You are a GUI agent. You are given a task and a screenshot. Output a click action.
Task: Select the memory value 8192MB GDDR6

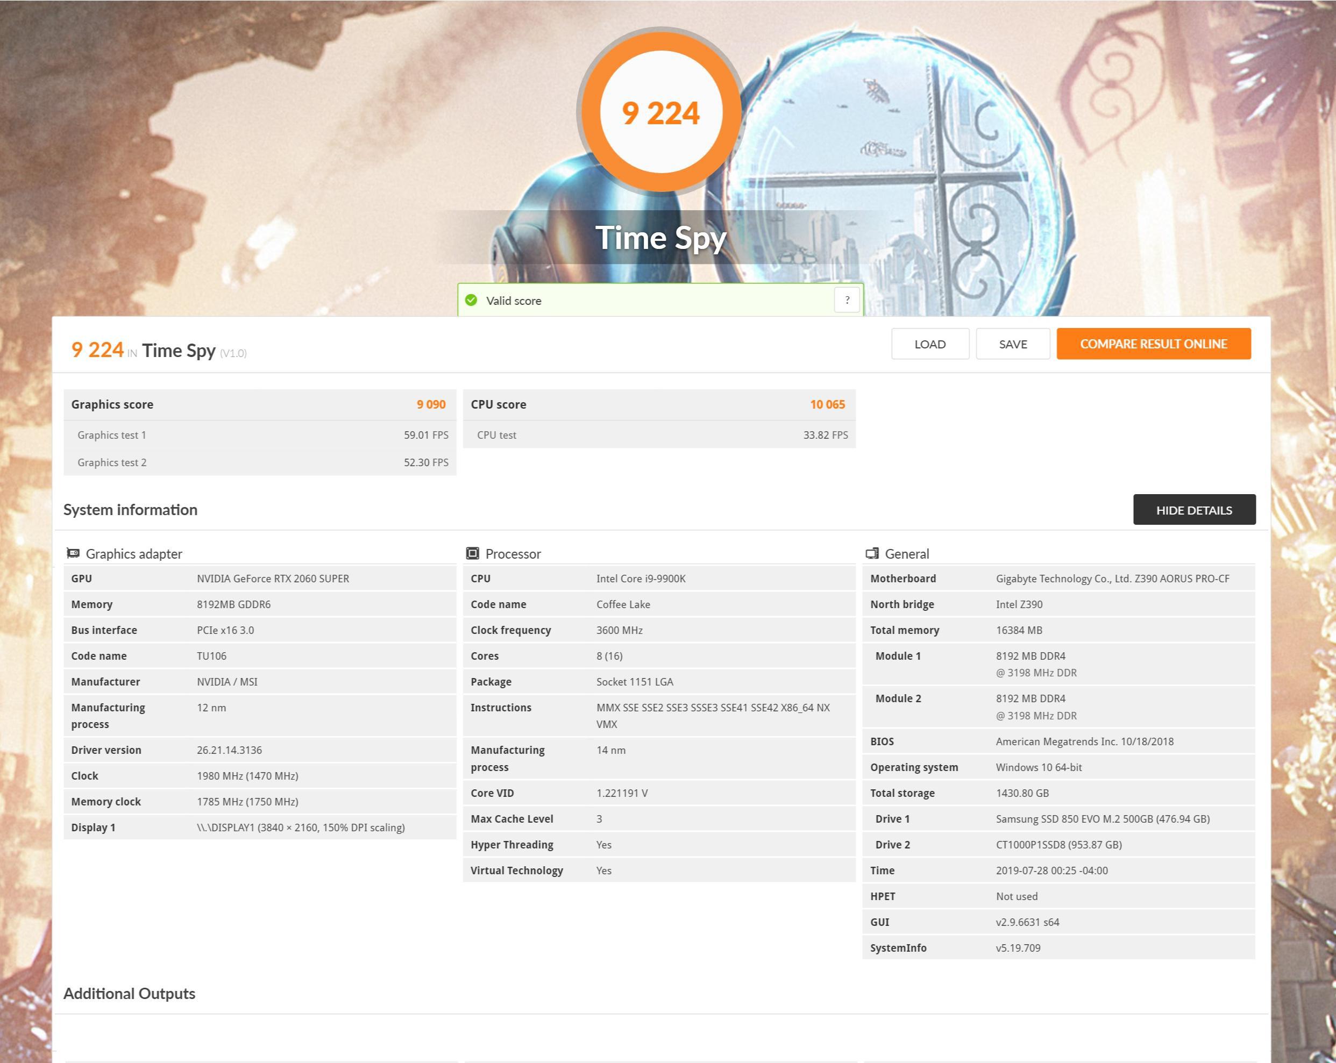coord(233,604)
